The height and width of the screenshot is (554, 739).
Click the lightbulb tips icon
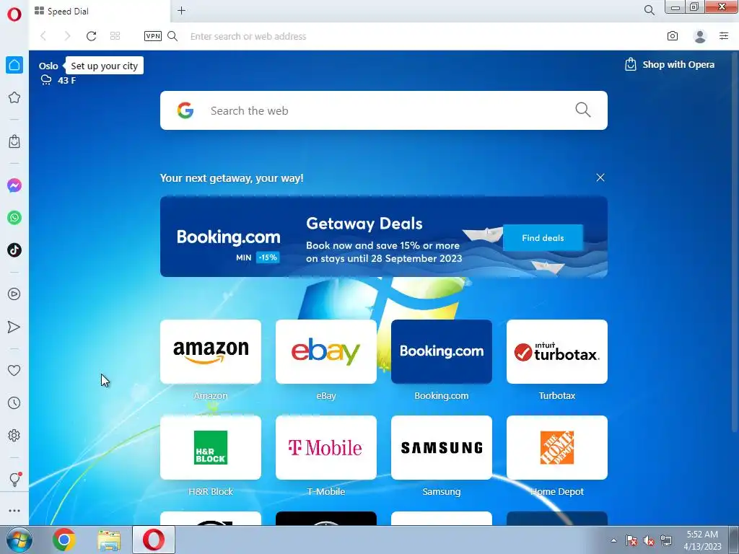14,480
